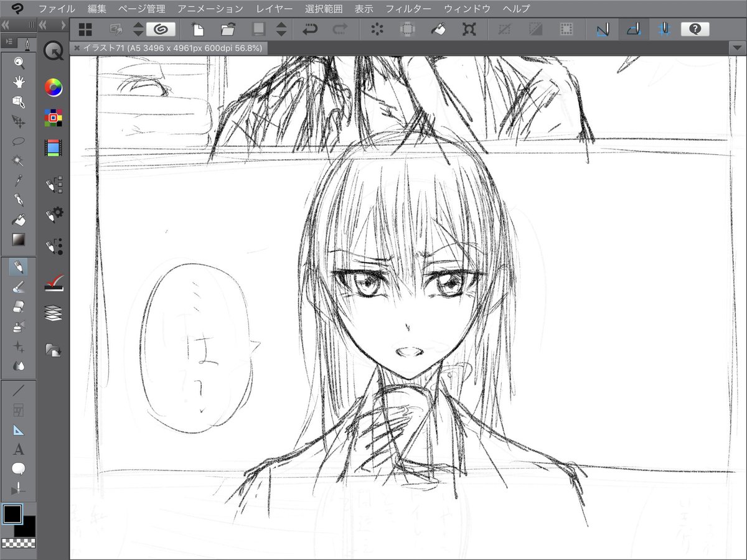Select the highlighted Pencil tool
Screen dimensions: 747x560
[x=18, y=268]
